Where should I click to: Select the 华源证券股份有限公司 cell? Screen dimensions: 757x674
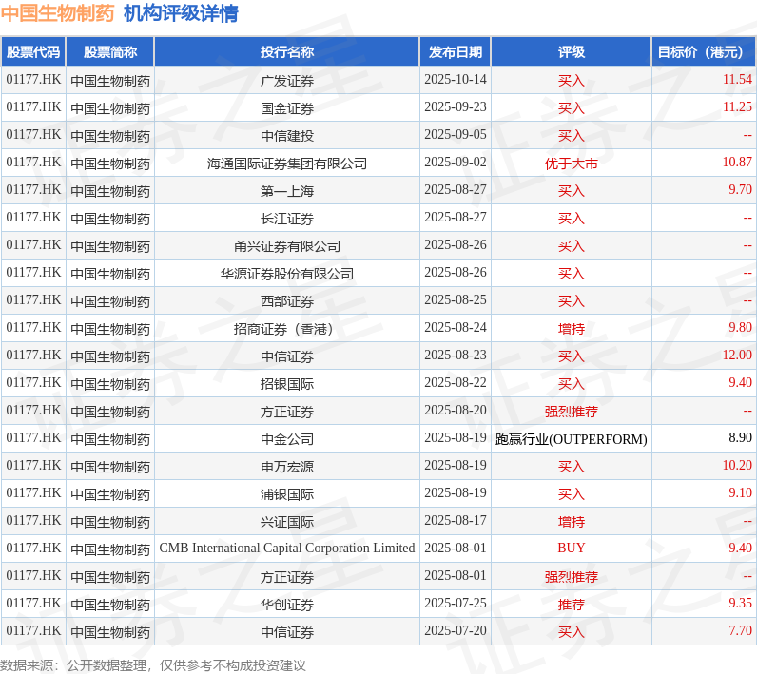pos(287,273)
